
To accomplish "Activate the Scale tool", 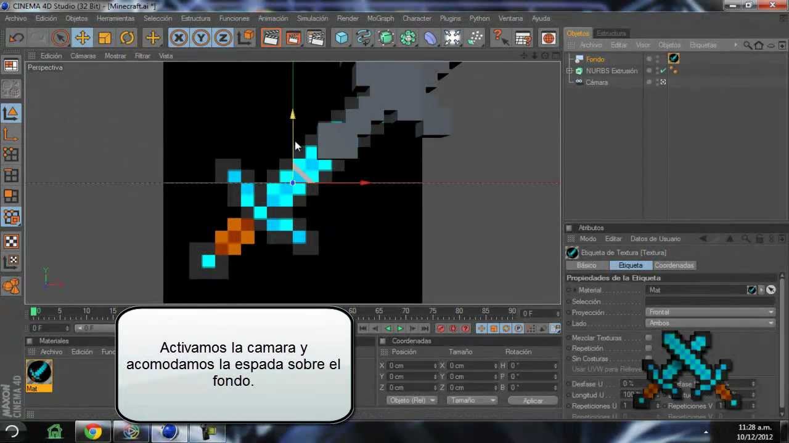I will tap(105, 38).
